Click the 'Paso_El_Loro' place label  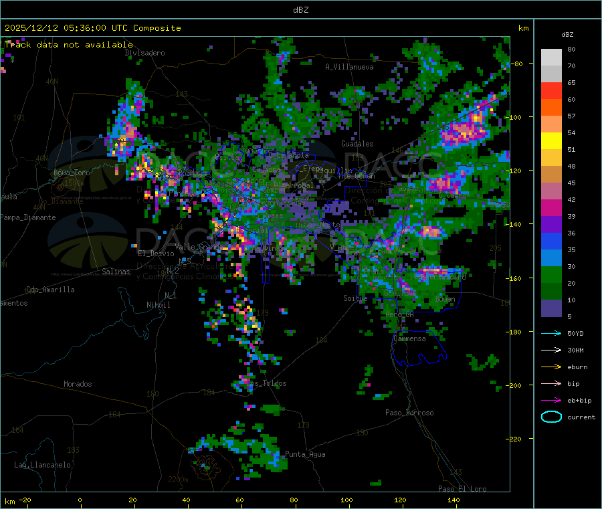point(462,489)
